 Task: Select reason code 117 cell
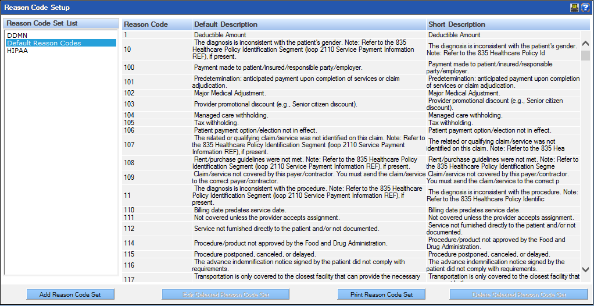[157, 277]
